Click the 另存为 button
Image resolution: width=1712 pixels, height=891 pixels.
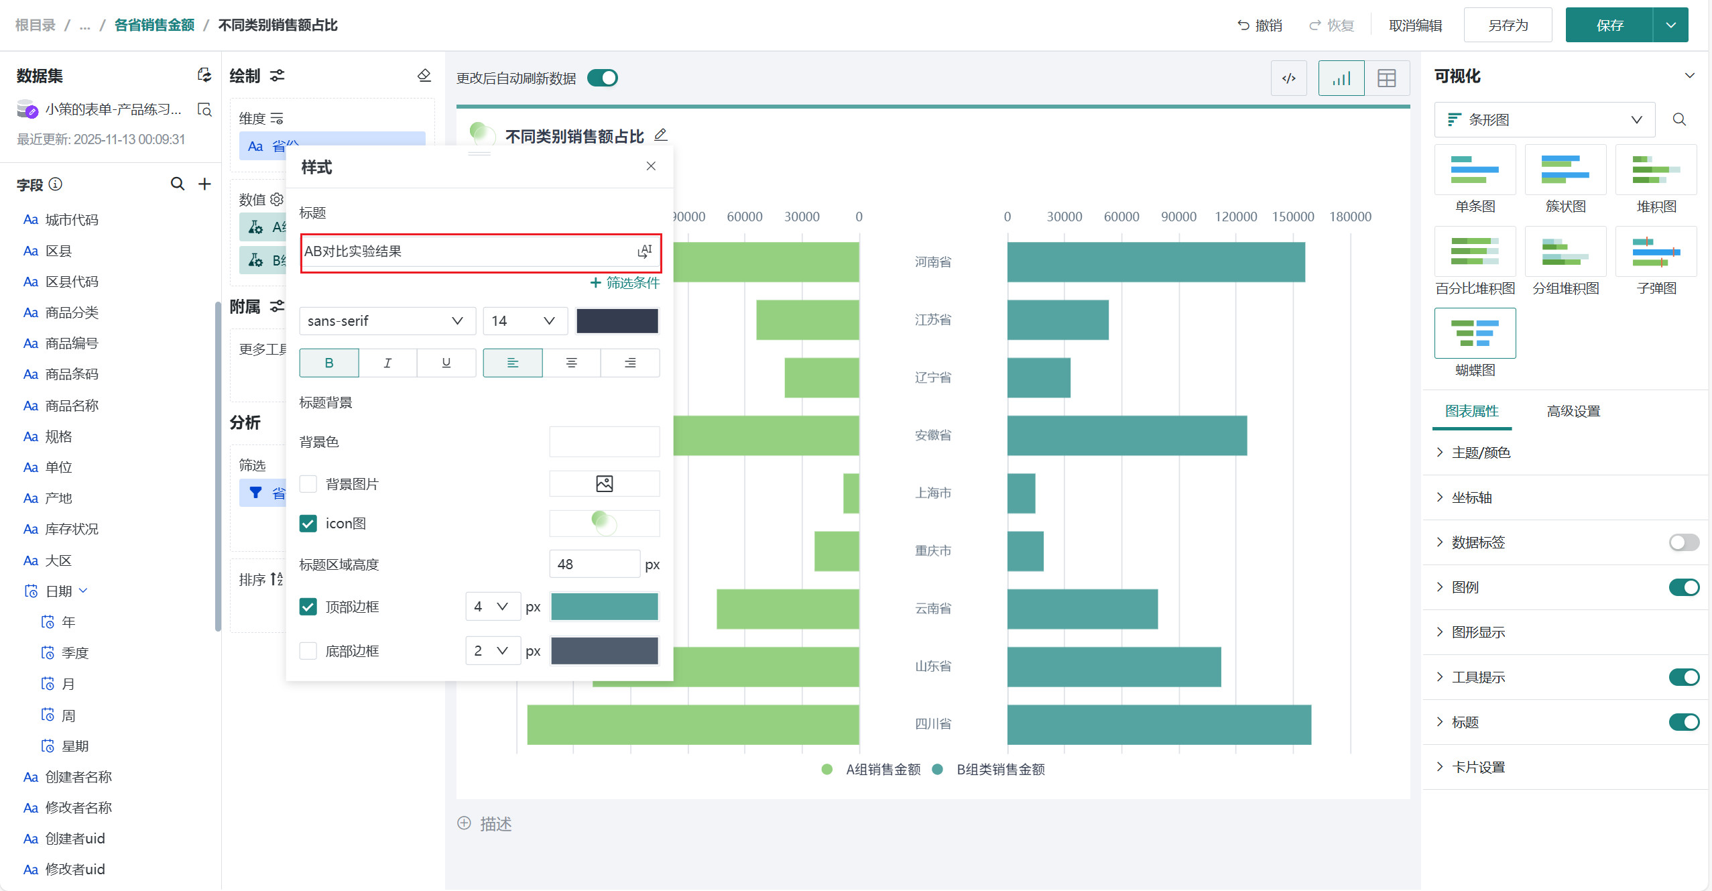click(x=1507, y=25)
